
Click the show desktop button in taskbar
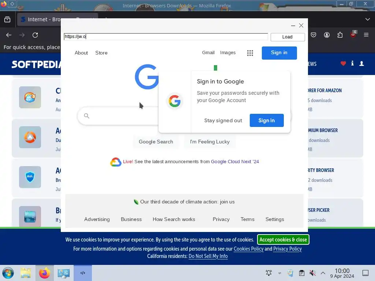[x=365, y=273]
